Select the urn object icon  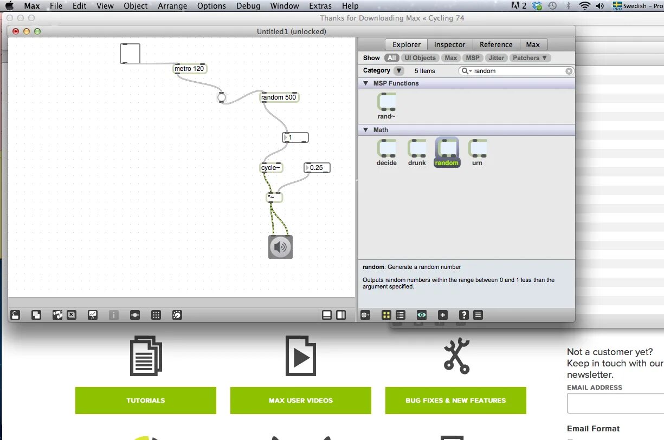478,148
